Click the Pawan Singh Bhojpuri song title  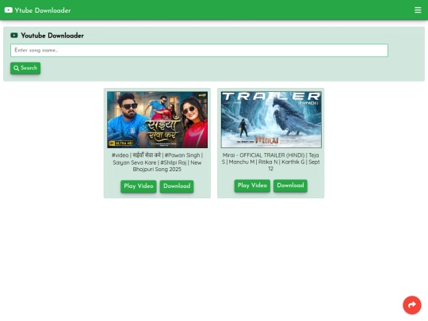click(x=157, y=162)
